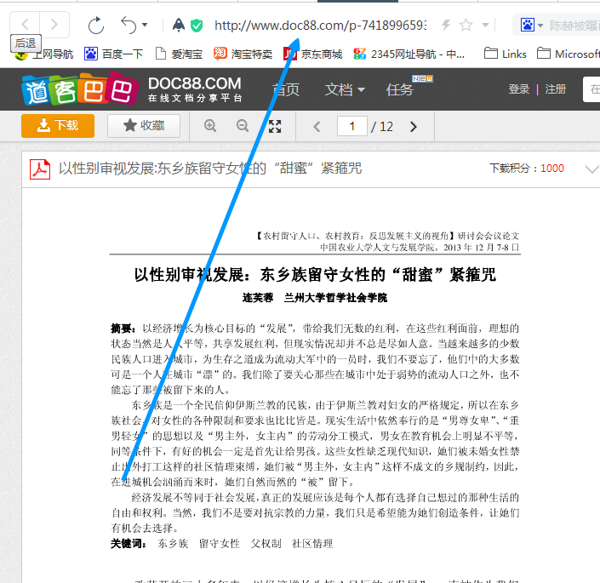Zoom in the document with the plus magnifier
600x583 pixels.
[x=210, y=125]
